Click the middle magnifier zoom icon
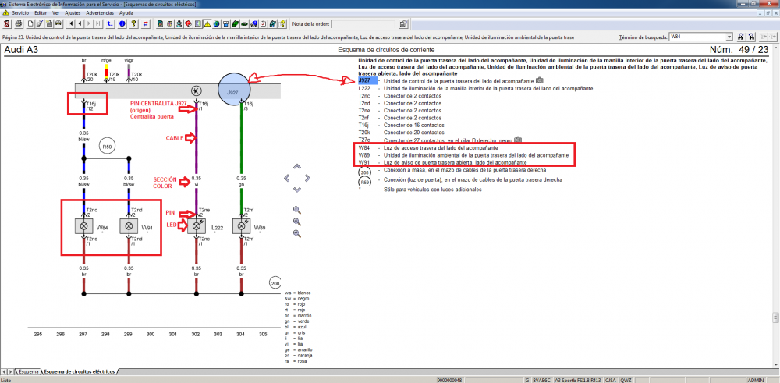 (x=297, y=222)
